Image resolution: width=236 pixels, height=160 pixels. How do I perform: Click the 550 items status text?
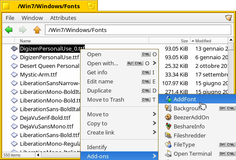point(12,155)
